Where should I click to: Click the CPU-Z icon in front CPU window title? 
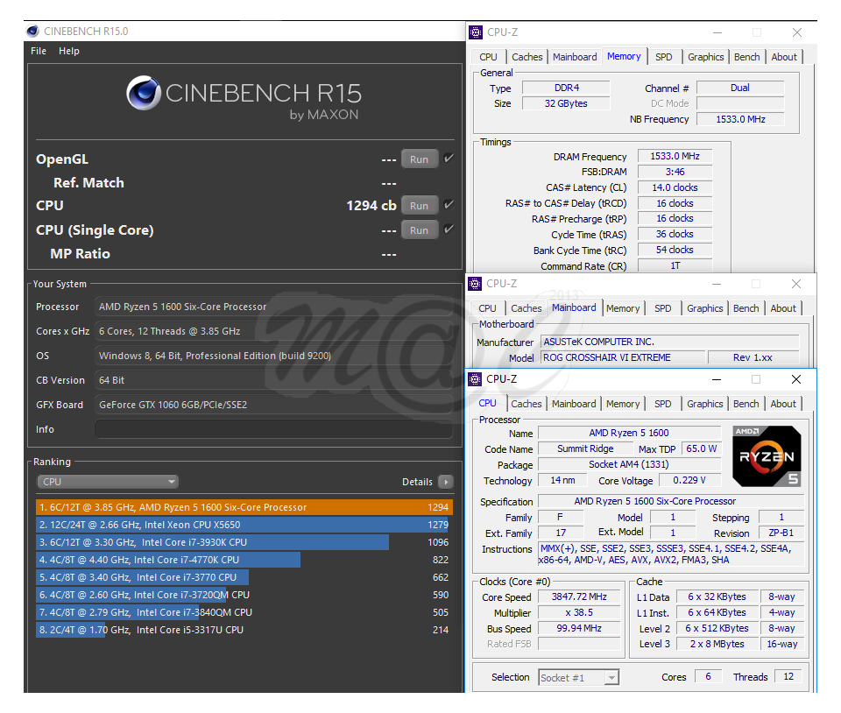475,379
